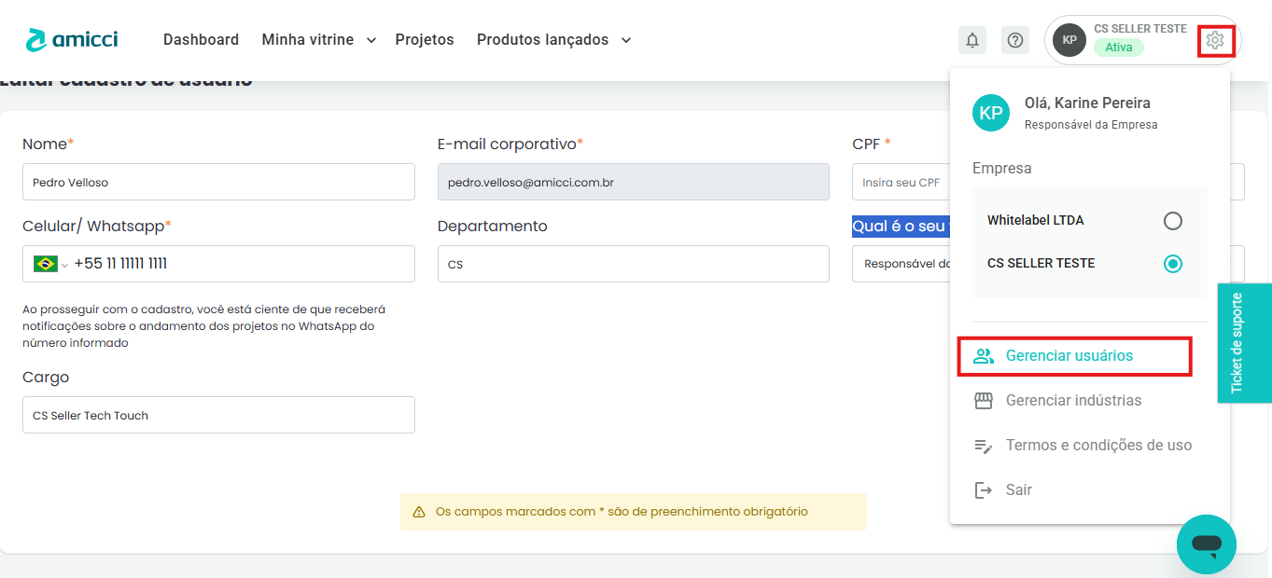
Task: Open Gerenciar usuários option
Action: [1069, 356]
